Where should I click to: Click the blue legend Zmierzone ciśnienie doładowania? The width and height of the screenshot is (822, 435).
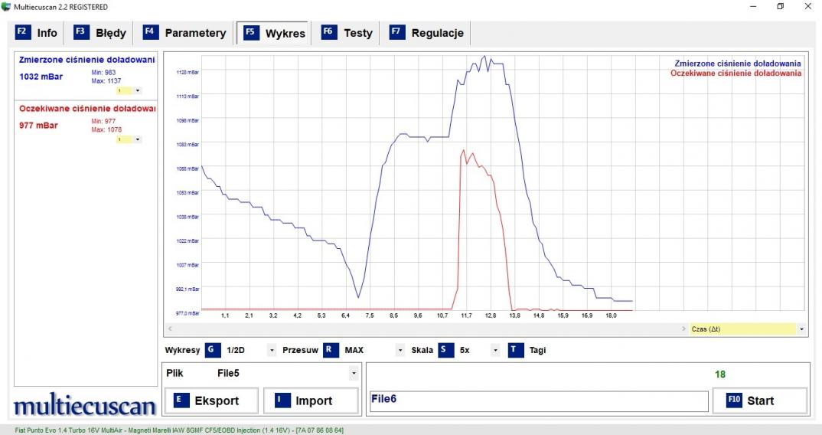(x=738, y=64)
